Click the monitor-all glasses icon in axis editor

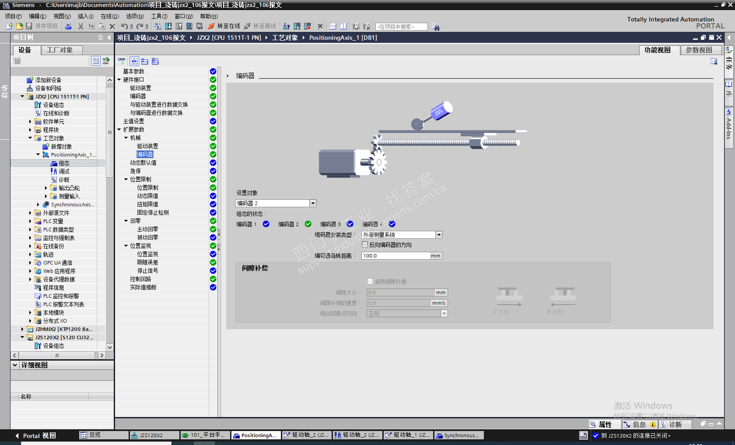(x=122, y=61)
